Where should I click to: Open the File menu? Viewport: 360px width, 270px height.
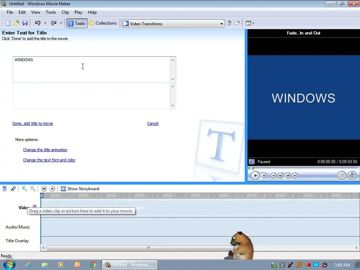[x=10, y=12]
